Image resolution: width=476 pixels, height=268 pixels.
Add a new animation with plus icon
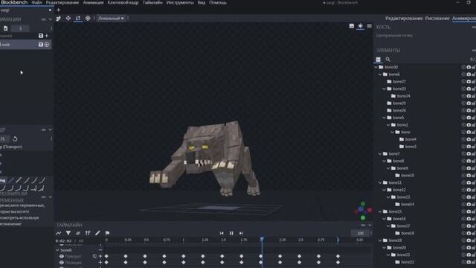(47, 36)
